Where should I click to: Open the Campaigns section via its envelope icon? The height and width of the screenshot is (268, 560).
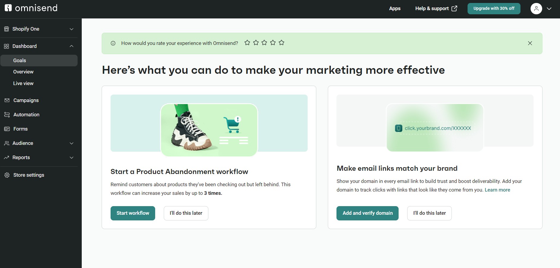7,100
